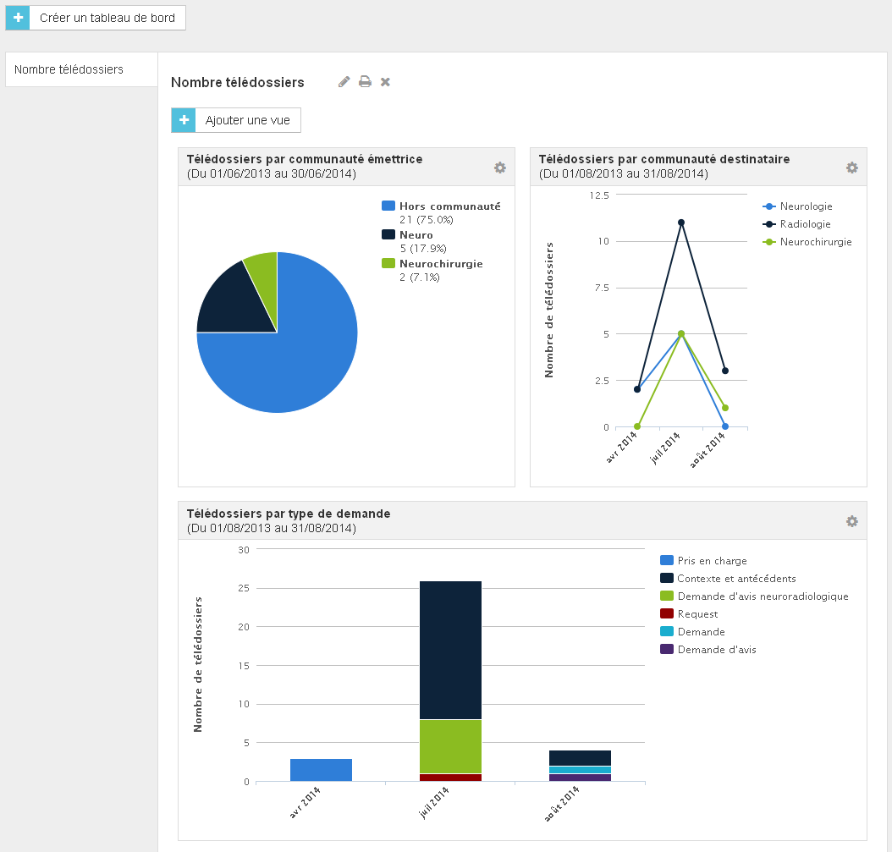Open settings gear for communauté destinataire chart

(x=851, y=168)
